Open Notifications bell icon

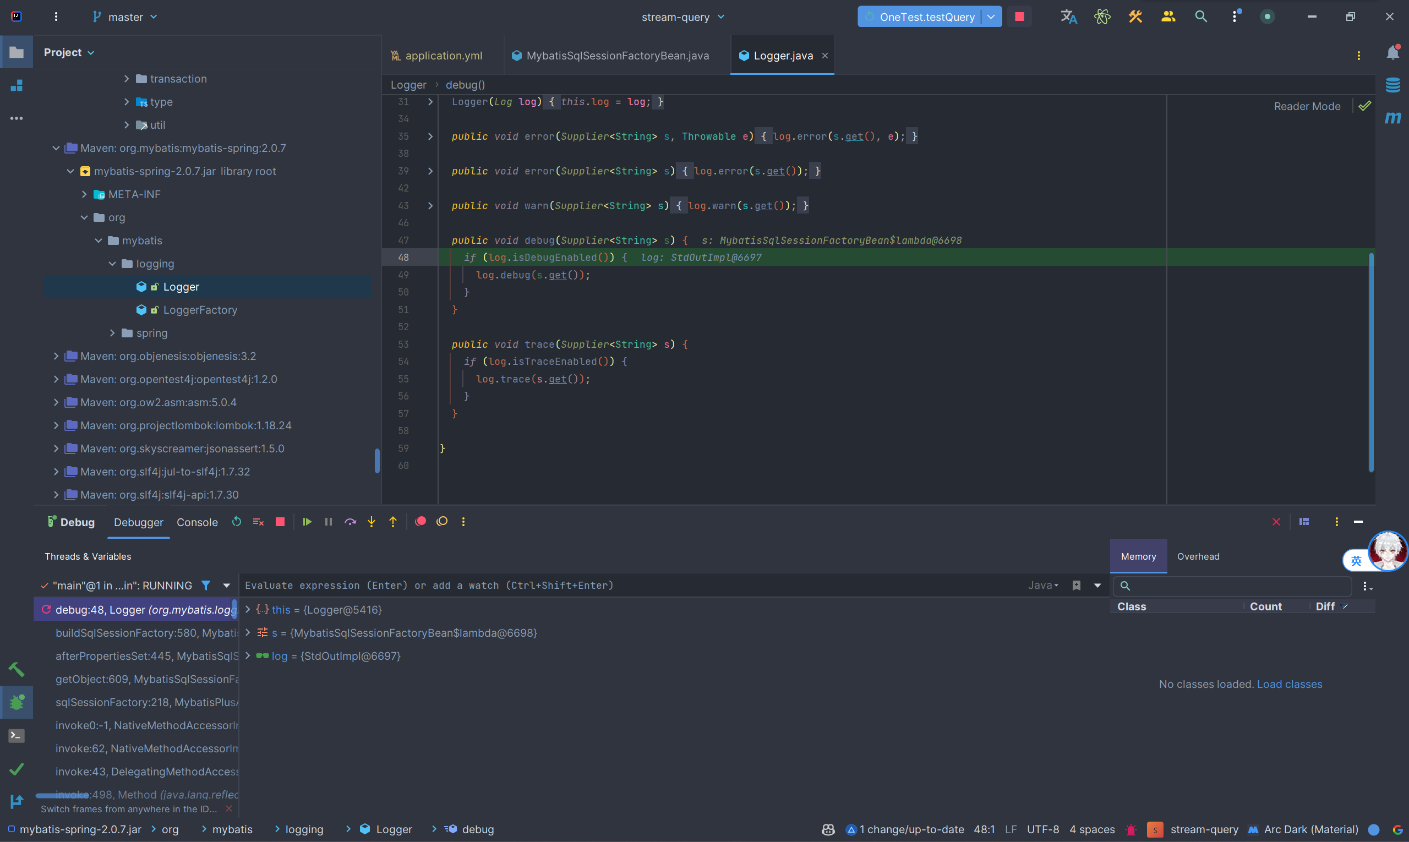point(1392,53)
